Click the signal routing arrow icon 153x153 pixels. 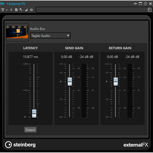pyautogui.click(x=21, y=10)
